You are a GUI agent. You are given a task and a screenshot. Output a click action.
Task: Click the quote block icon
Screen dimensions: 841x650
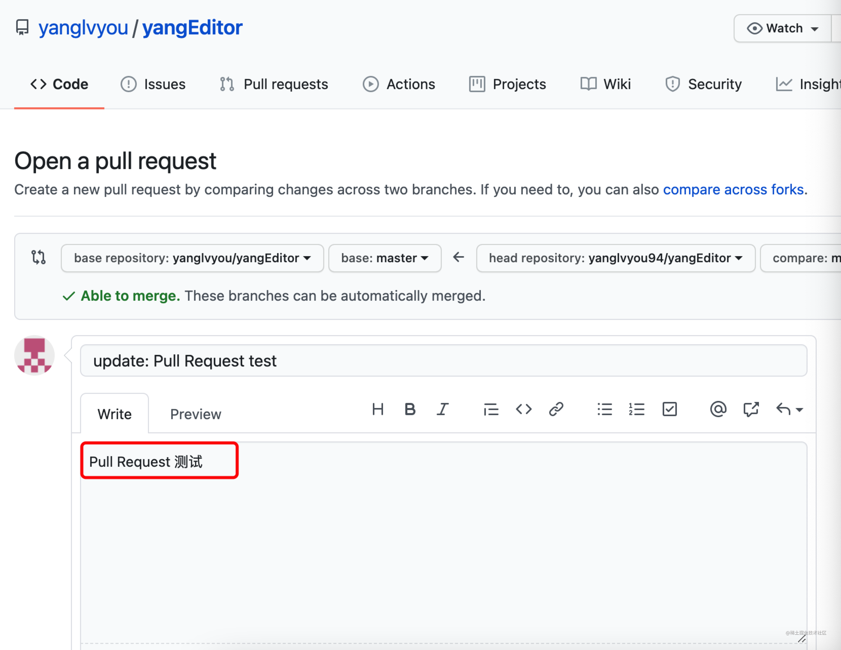click(491, 410)
